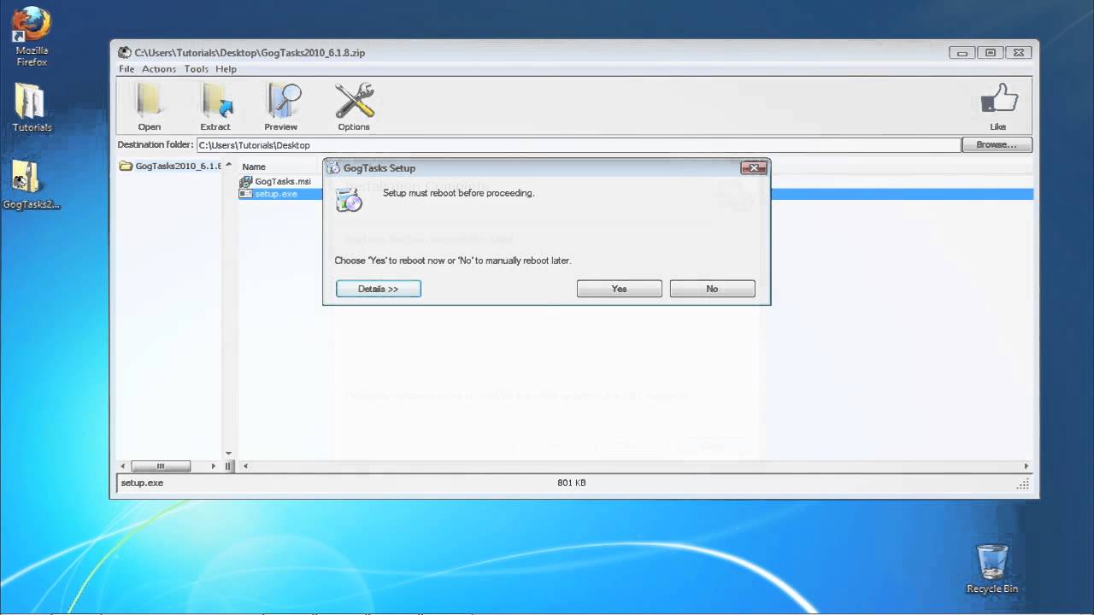Click the 801 KB status bar text

point(572,483)
